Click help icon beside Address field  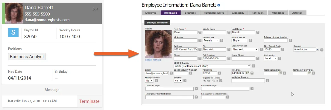200,50
